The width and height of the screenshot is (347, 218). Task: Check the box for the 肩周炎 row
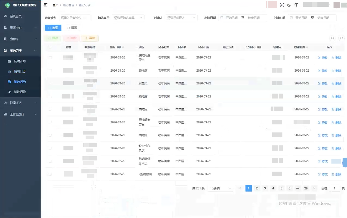pos(50,83)
